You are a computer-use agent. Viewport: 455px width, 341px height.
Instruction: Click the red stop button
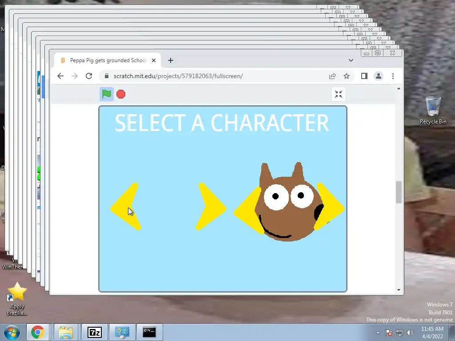point(121,94)
